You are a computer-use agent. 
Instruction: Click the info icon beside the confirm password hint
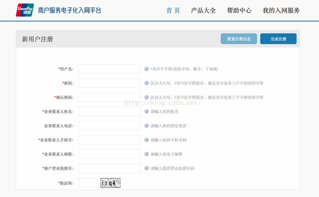pyautogui.click(x=146, y=97)
